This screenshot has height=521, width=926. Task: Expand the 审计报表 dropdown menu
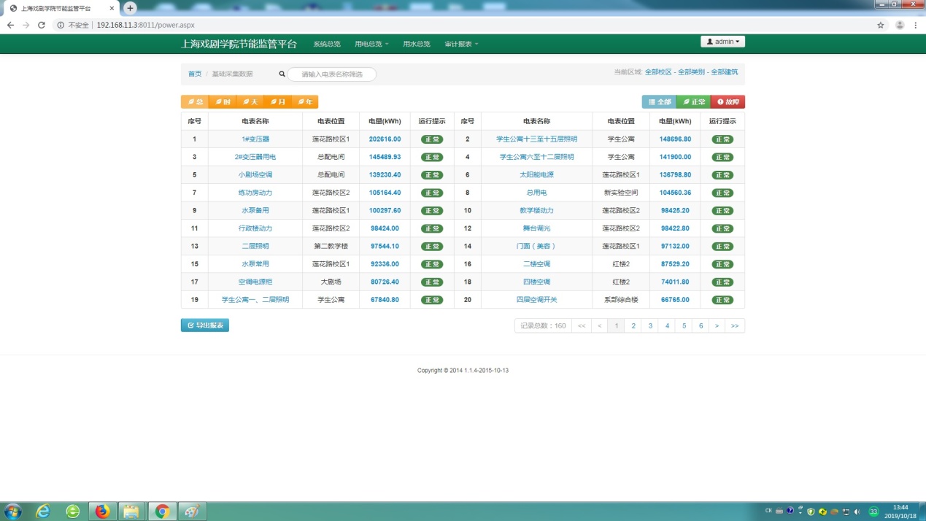click(461, 44)
